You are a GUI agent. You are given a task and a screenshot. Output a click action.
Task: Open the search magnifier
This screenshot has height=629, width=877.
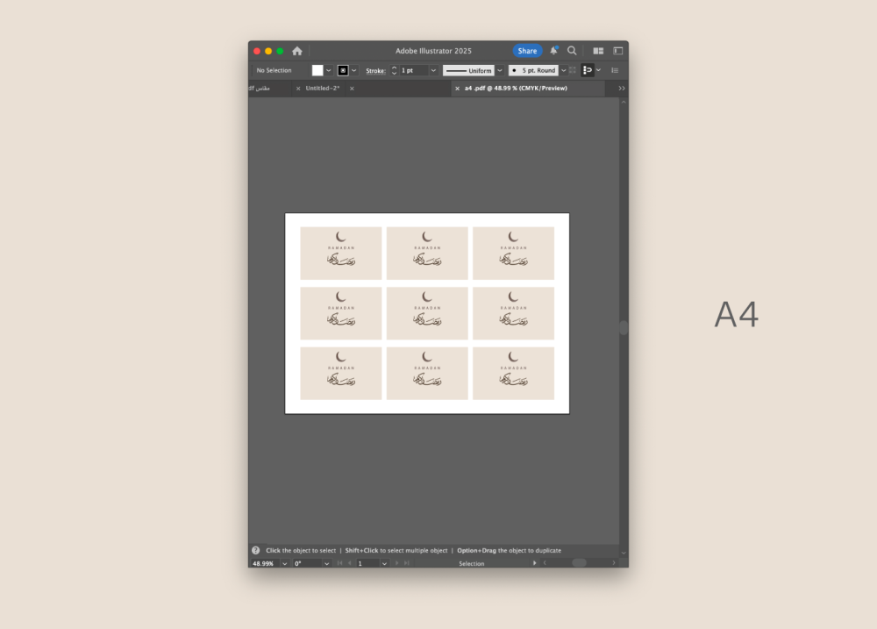[572, 51]
